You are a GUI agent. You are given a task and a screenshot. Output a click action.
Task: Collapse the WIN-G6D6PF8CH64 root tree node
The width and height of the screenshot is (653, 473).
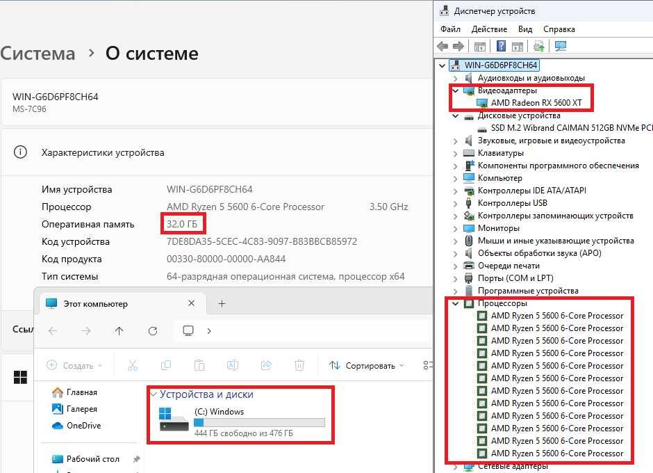pos(443,65)
